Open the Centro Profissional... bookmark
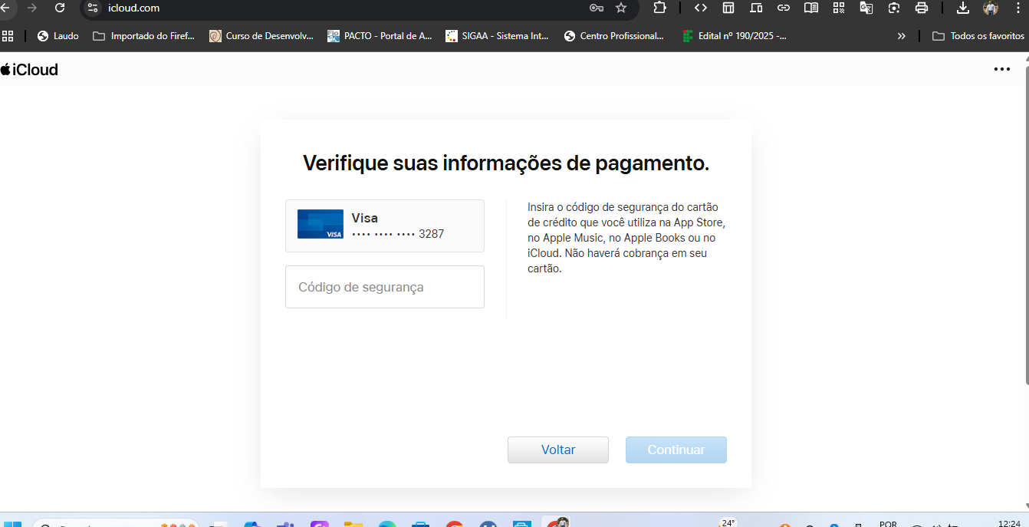Screen dimensions: 1029x527 [x=614, y=36]
